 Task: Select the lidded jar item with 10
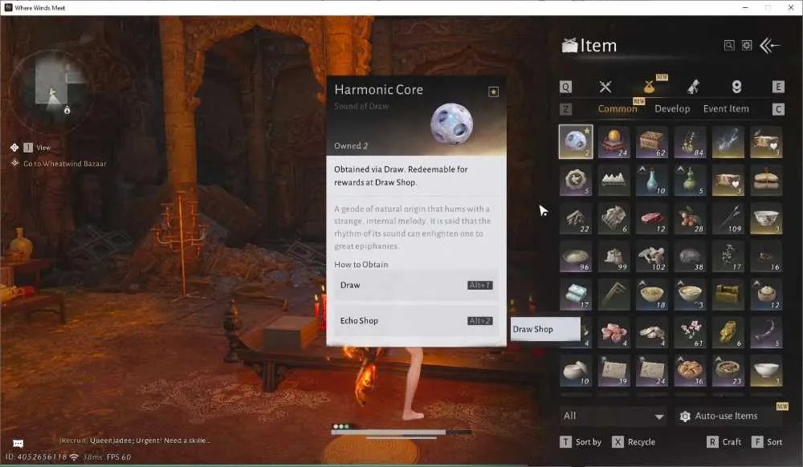pyautogui.click(x=576, y=371)
